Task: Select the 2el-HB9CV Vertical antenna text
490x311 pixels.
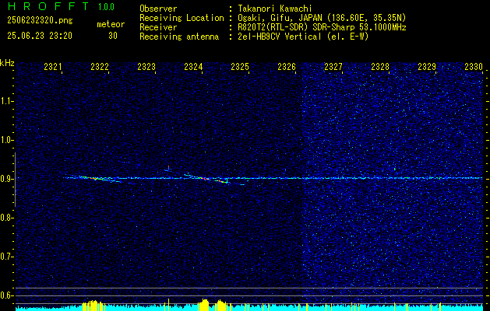Action: [303, 37]
